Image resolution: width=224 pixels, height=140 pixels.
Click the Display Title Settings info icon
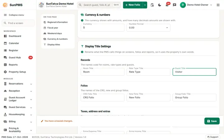pos(82,52)
